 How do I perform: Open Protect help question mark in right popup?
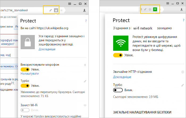(x=184, y=20)
